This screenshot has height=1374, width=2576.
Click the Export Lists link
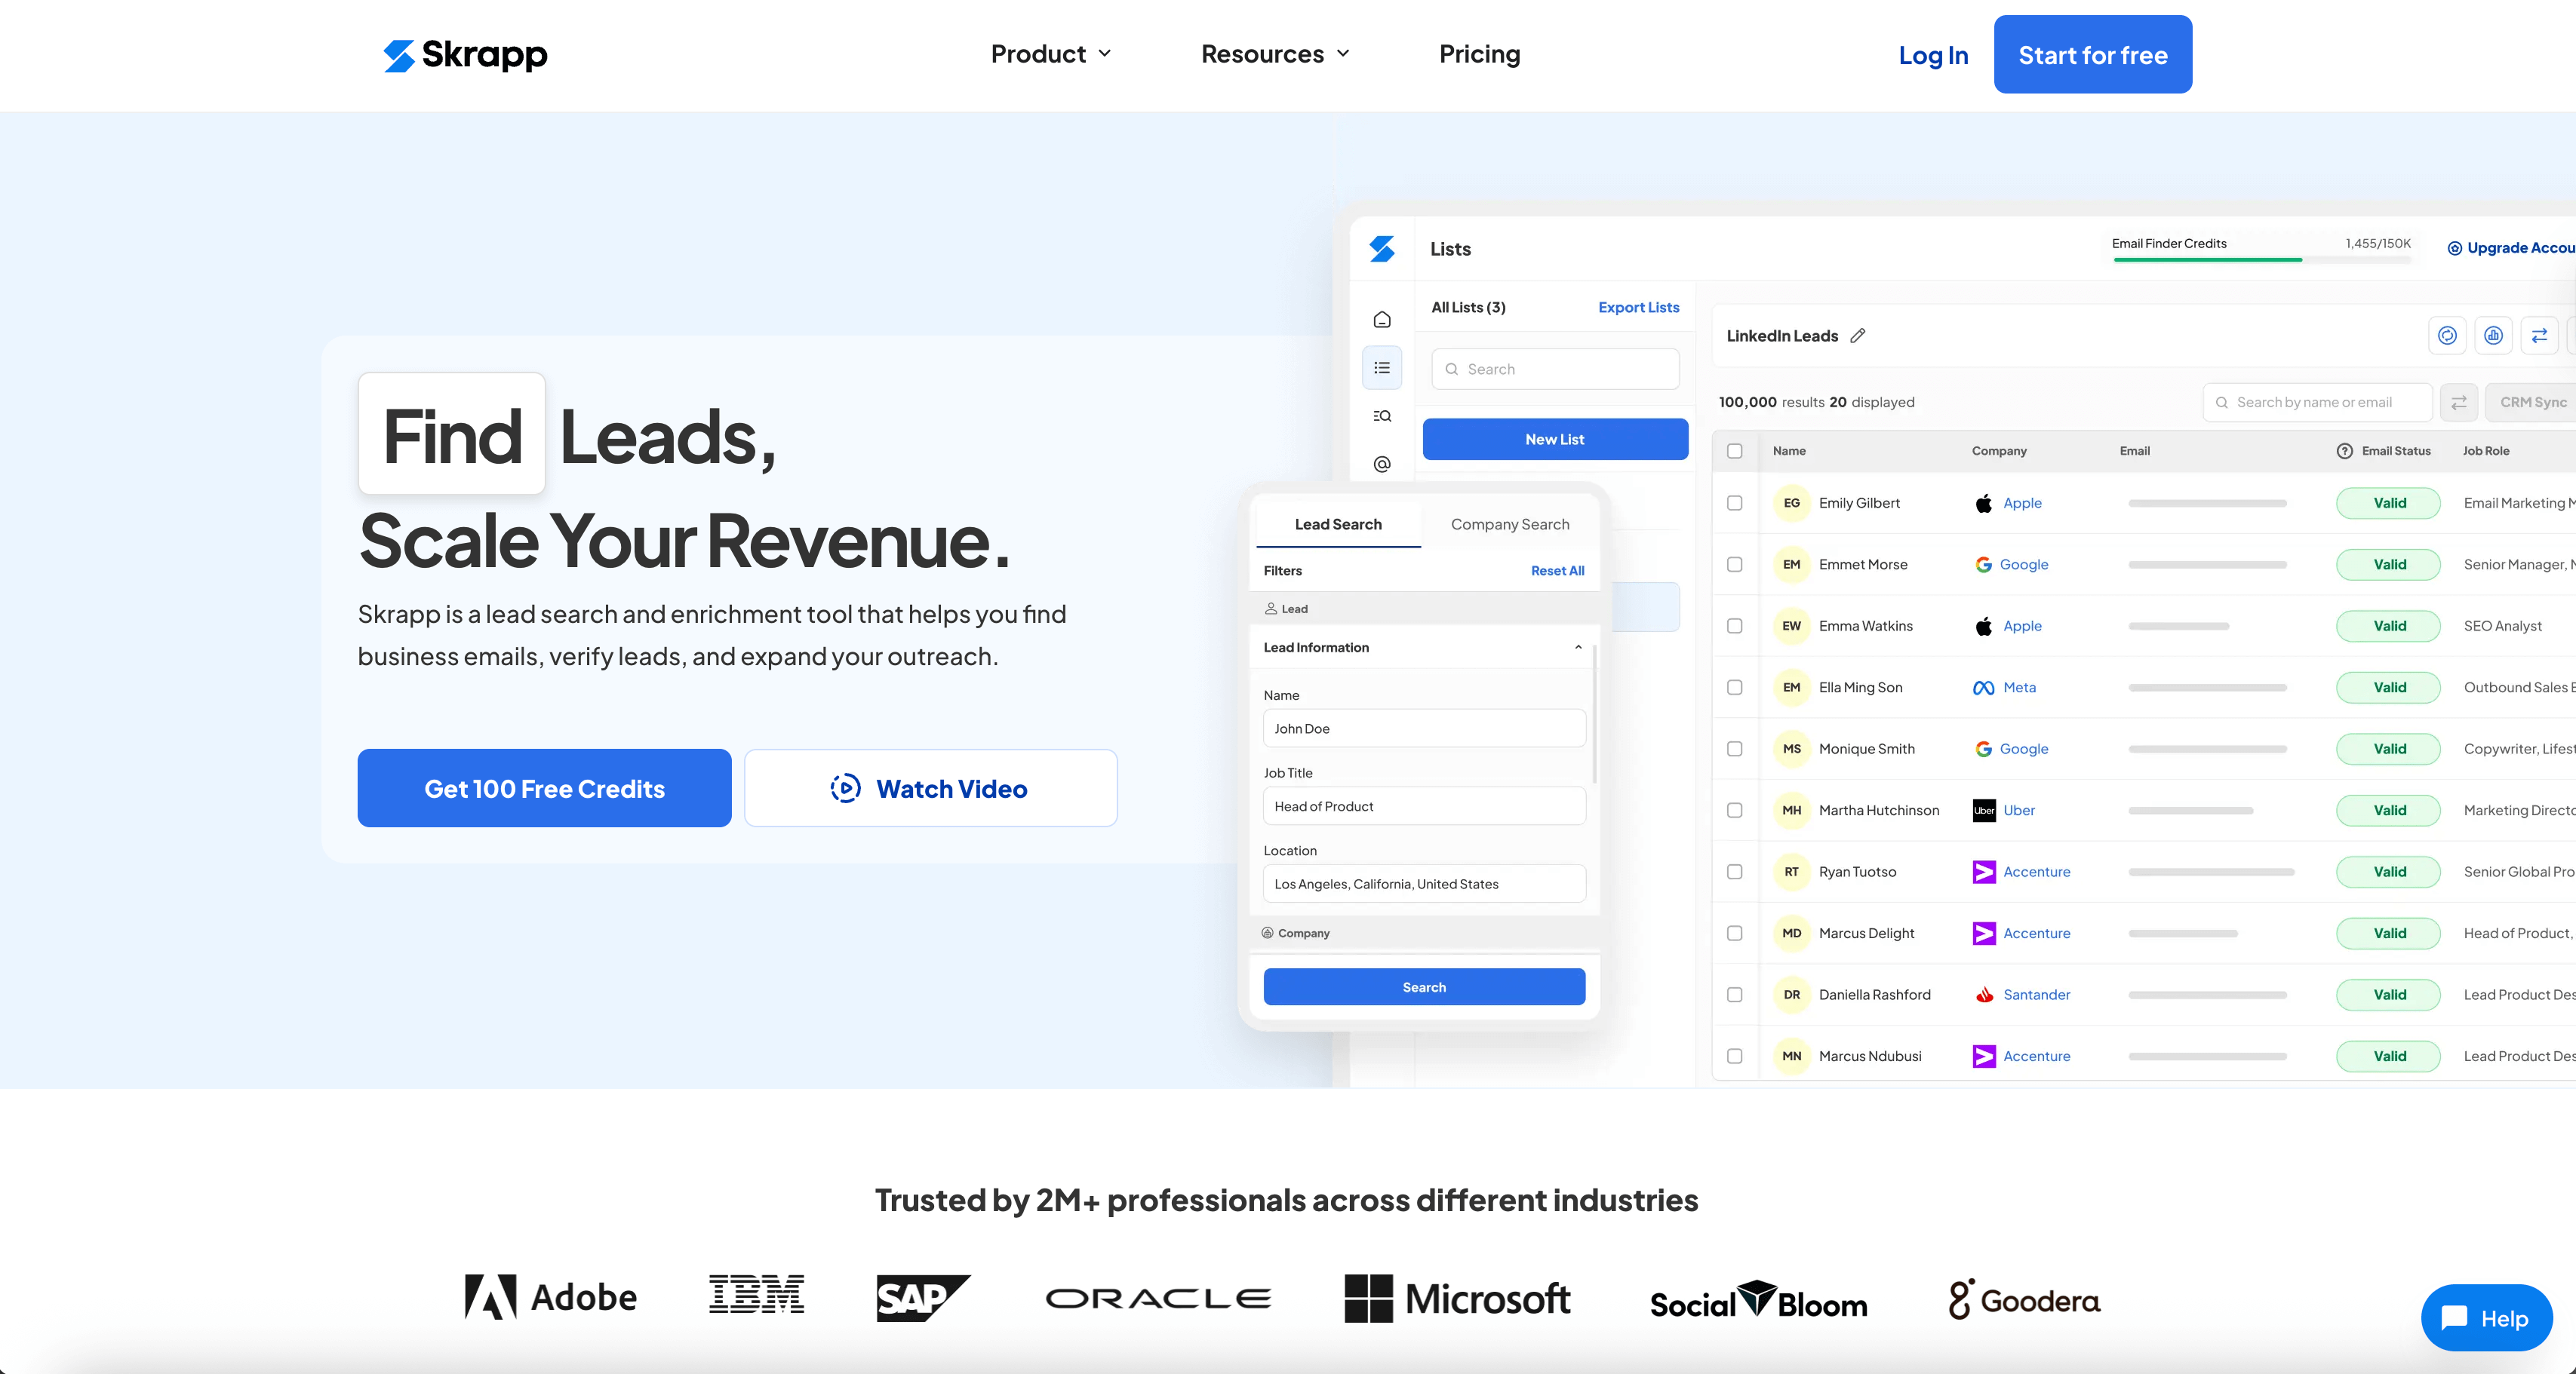pyautogui.click(x=1638, y=307)
